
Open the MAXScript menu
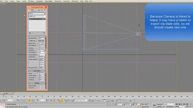click(x=75, y=1)
